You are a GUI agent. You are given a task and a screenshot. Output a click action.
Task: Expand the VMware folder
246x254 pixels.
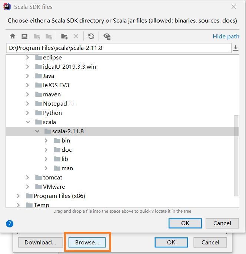[28, 186]
